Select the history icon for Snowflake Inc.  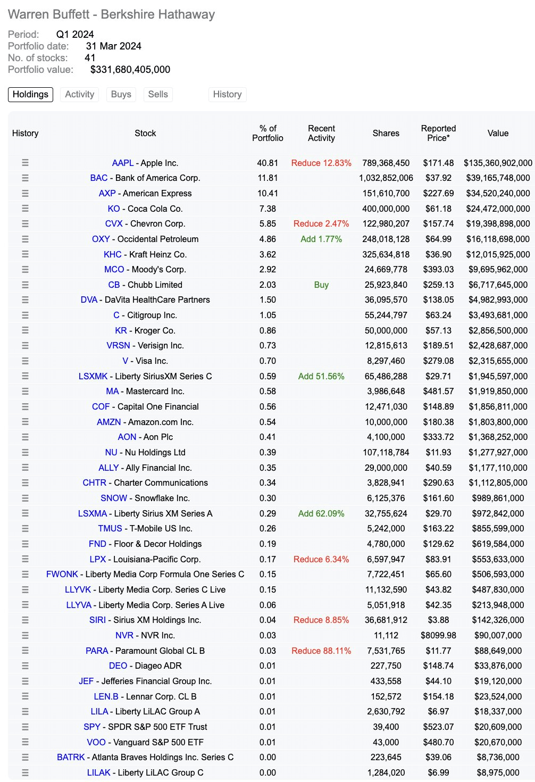coord(25,498)
